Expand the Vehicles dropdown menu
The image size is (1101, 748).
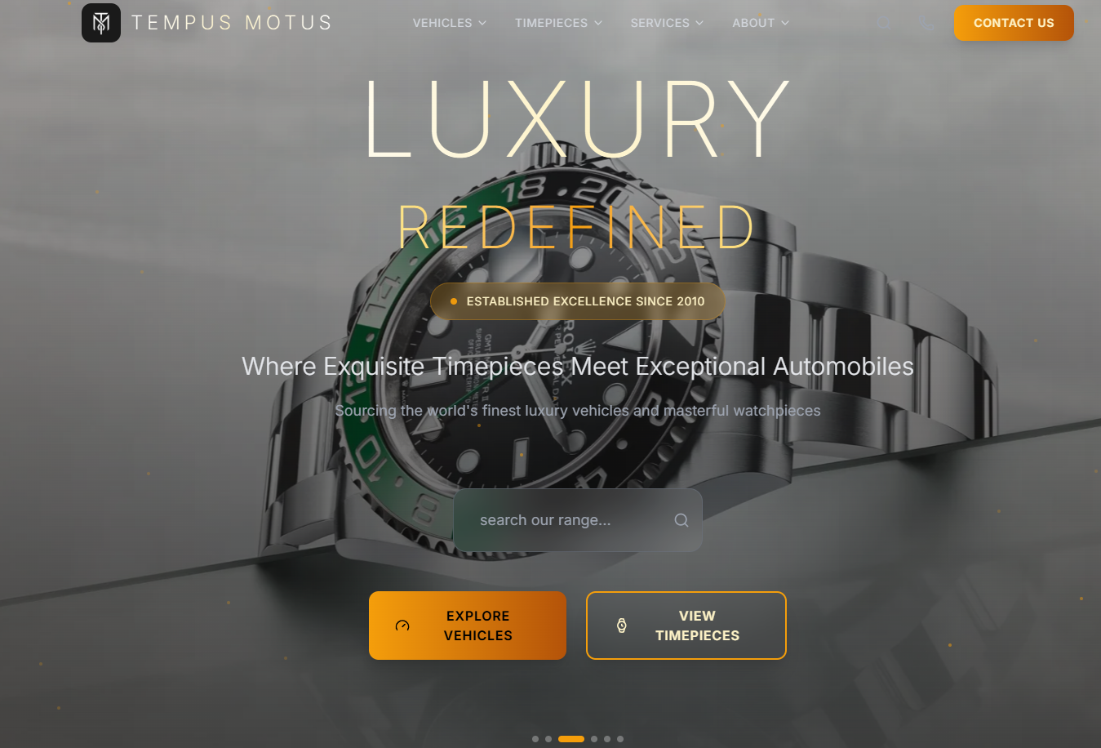[x=449, y=23]
